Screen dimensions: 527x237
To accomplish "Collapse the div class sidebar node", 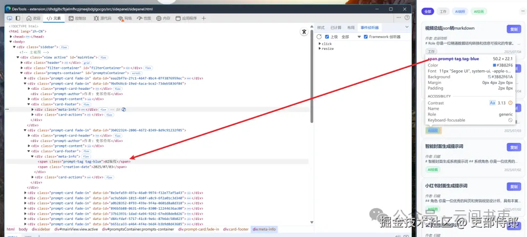I will click(x=15, y=47).
